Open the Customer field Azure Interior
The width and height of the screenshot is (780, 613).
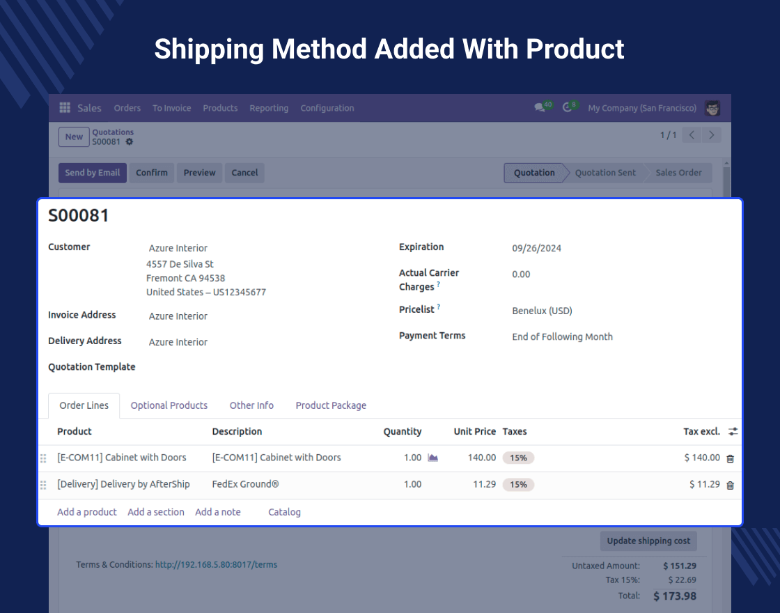click(178, 248)
